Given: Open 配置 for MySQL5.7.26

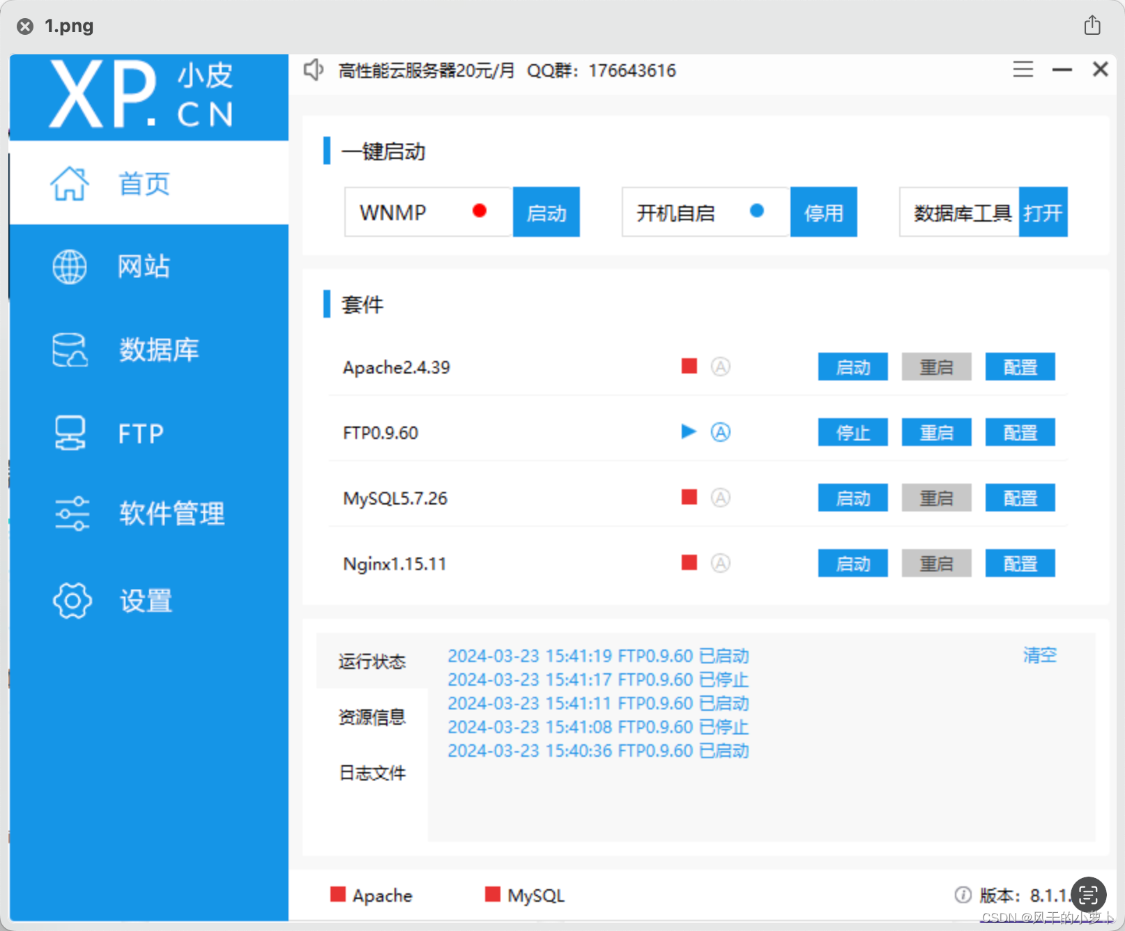Looking at the screenshot, I should point(1020,498).
